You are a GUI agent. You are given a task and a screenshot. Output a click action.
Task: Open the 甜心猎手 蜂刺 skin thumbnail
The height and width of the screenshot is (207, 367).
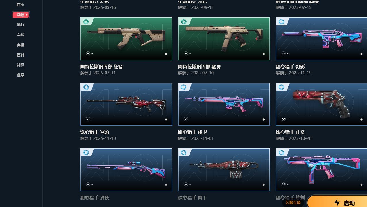(x=321, y=170)
